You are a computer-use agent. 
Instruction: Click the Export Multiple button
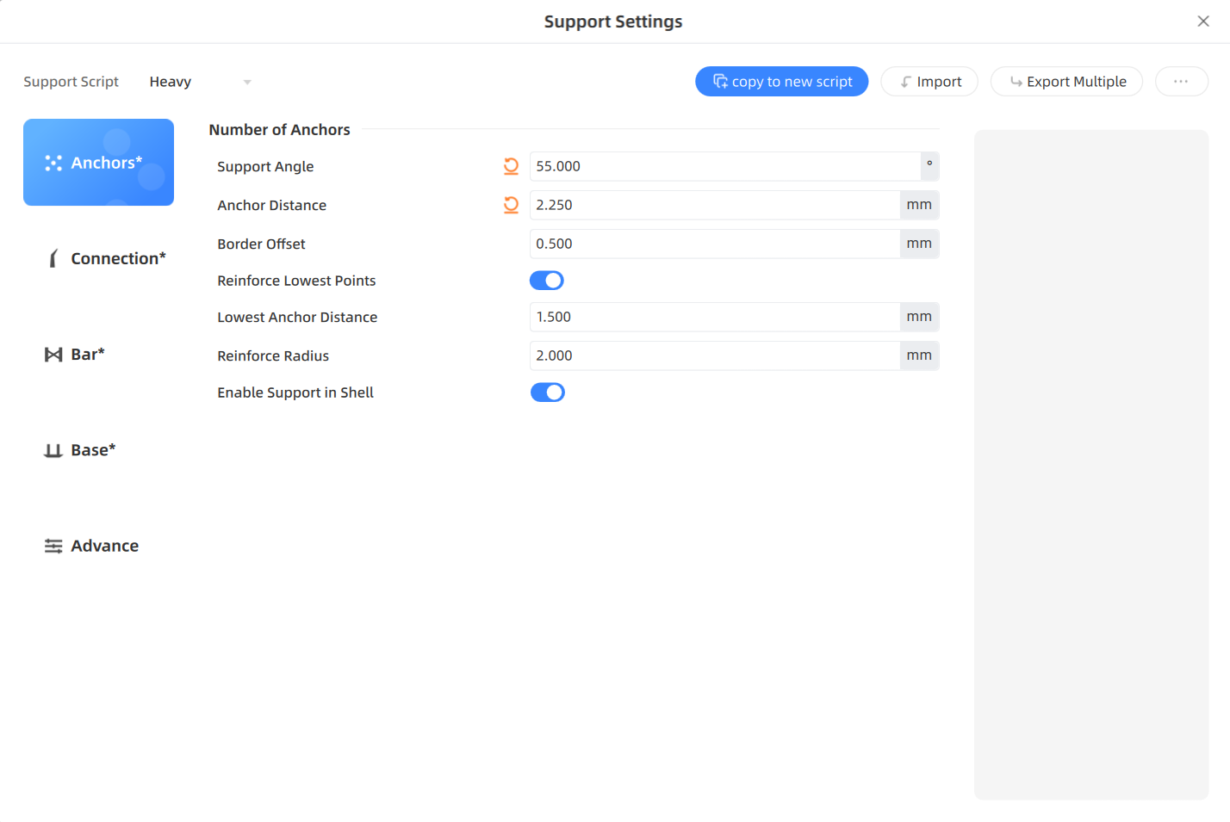(x=1066, y=82)
